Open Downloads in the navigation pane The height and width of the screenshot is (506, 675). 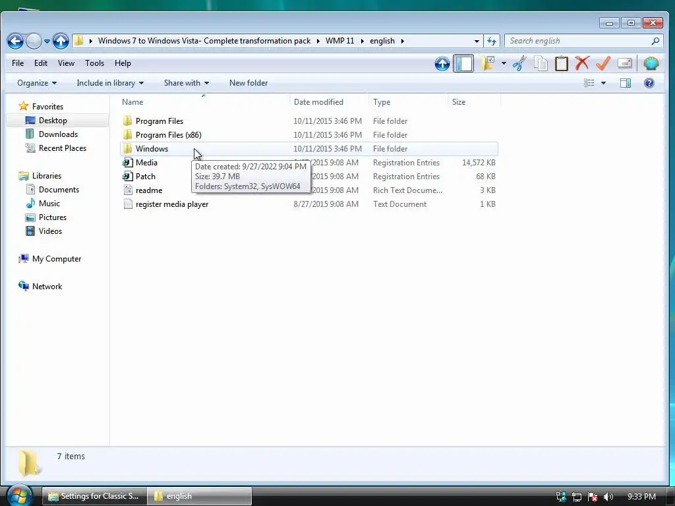(x=58, y=134)
